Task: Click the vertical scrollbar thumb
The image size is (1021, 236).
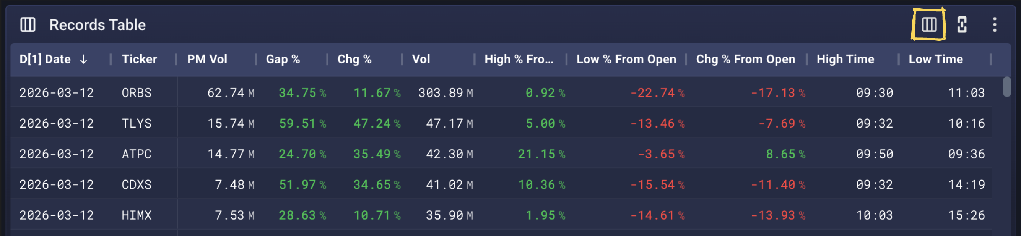Action: coord(1006,87)
